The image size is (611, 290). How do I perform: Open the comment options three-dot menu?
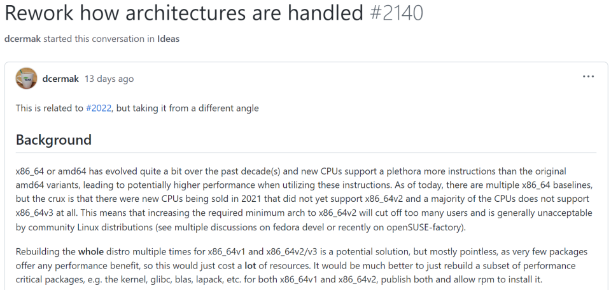[x=588, y=77]
